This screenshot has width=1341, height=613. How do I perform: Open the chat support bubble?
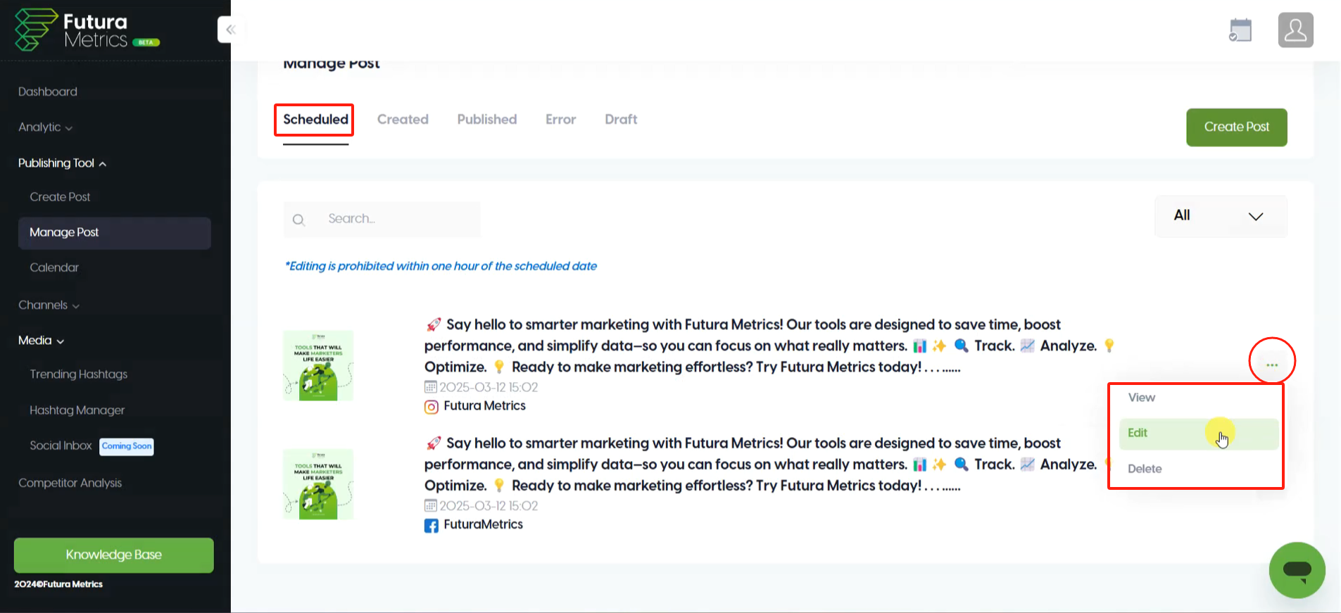[1297, 570]
